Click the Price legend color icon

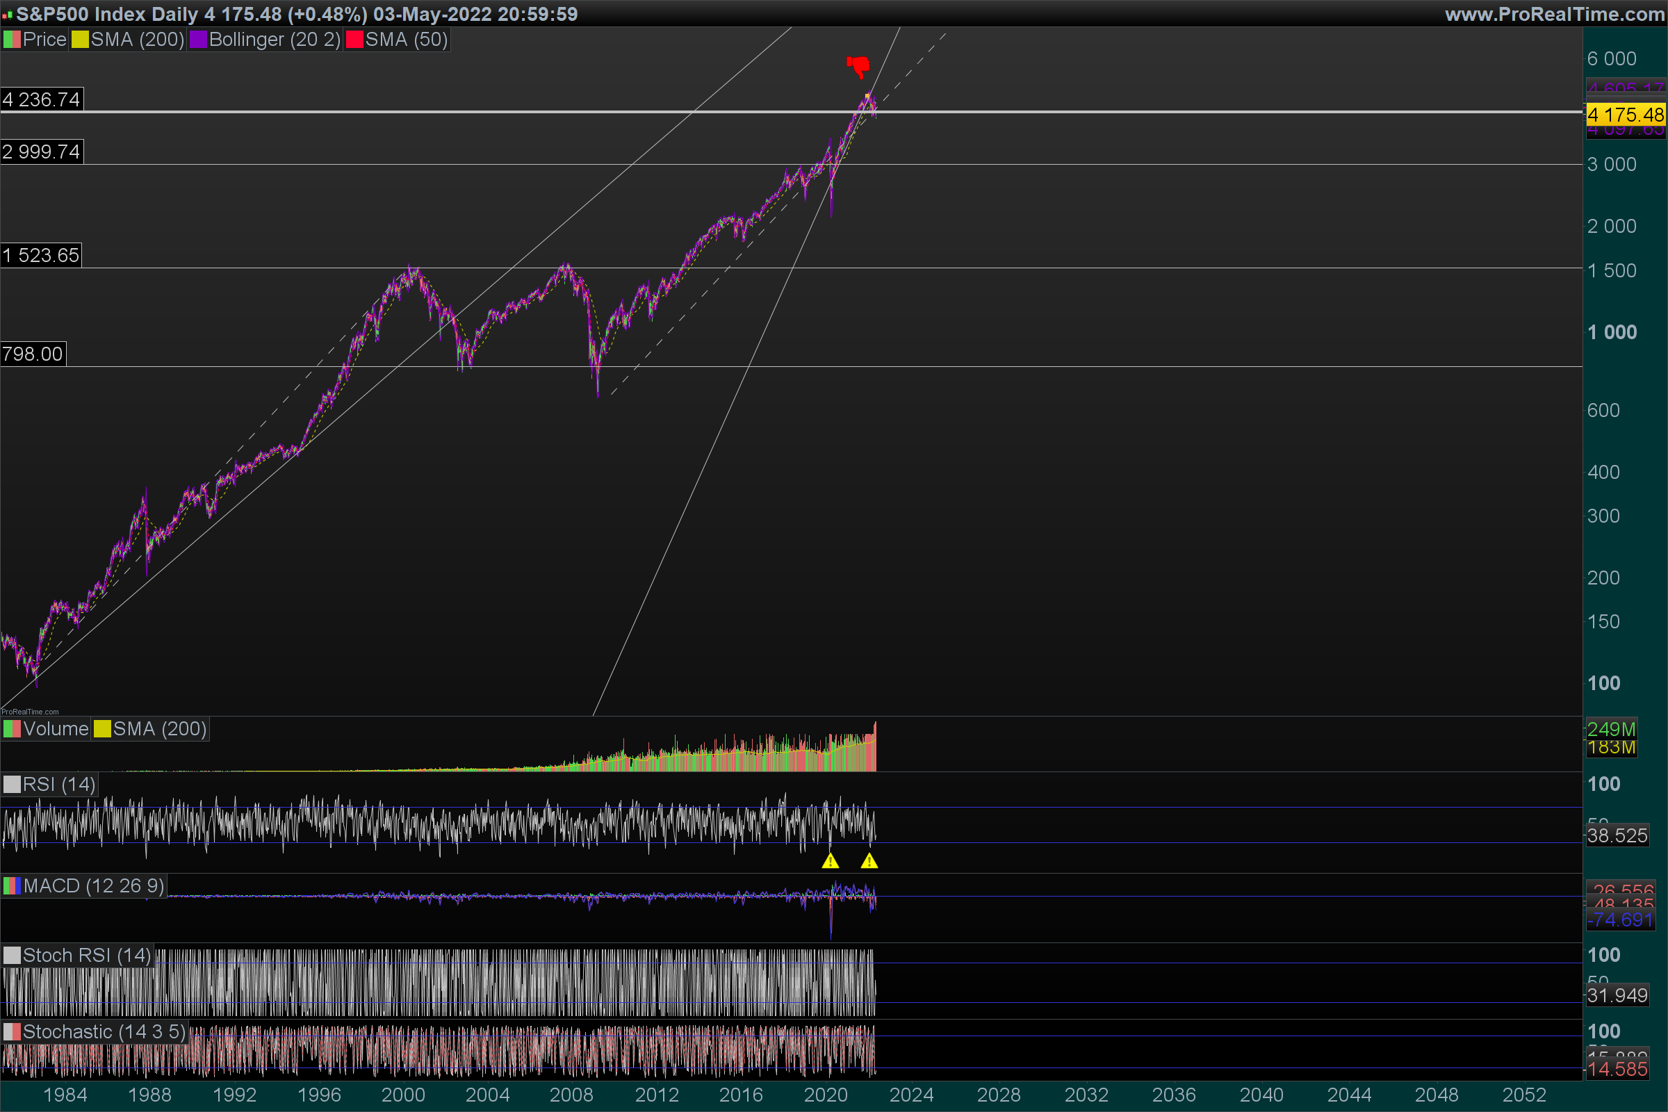pyautogui.click(x=11, y=40)
